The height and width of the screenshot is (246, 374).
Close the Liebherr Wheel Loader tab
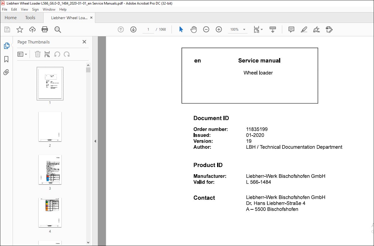point(91,18)
